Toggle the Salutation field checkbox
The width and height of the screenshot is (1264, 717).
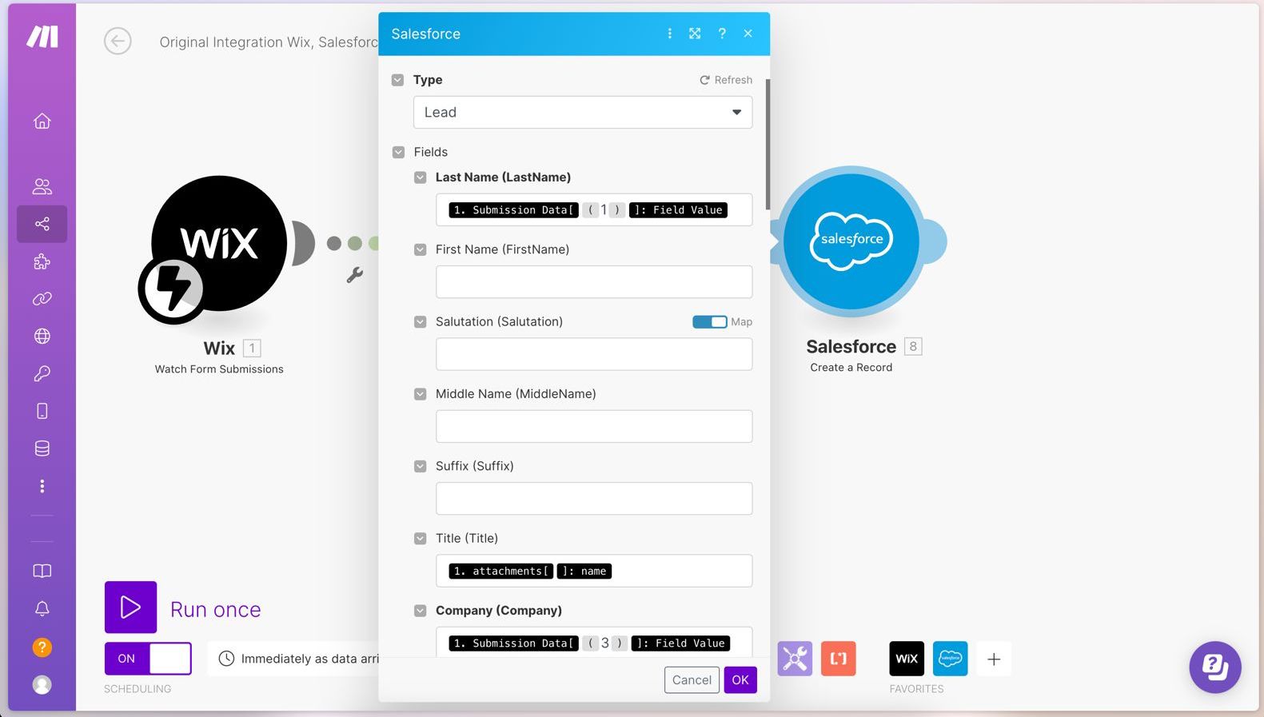point(421,321)
